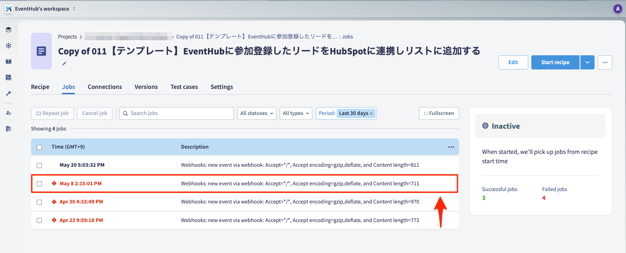Image resolution: width=626 pixels, height=253 pixels.
Task: Select the Jobs tab
Action: coord(69,87)
